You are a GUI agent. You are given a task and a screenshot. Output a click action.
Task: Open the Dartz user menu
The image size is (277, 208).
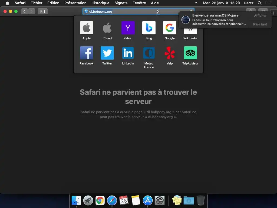tap(248, 3)
